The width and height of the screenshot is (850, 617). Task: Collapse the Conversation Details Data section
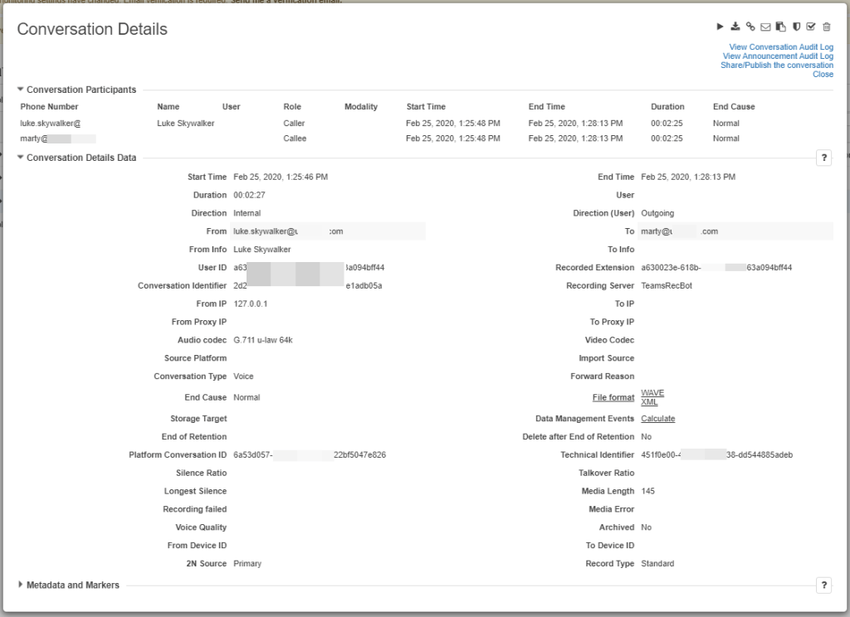(x=21, y=158)
